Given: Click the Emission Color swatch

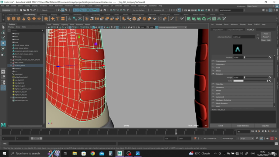Looking at the screenshot, I should point(238,81).
